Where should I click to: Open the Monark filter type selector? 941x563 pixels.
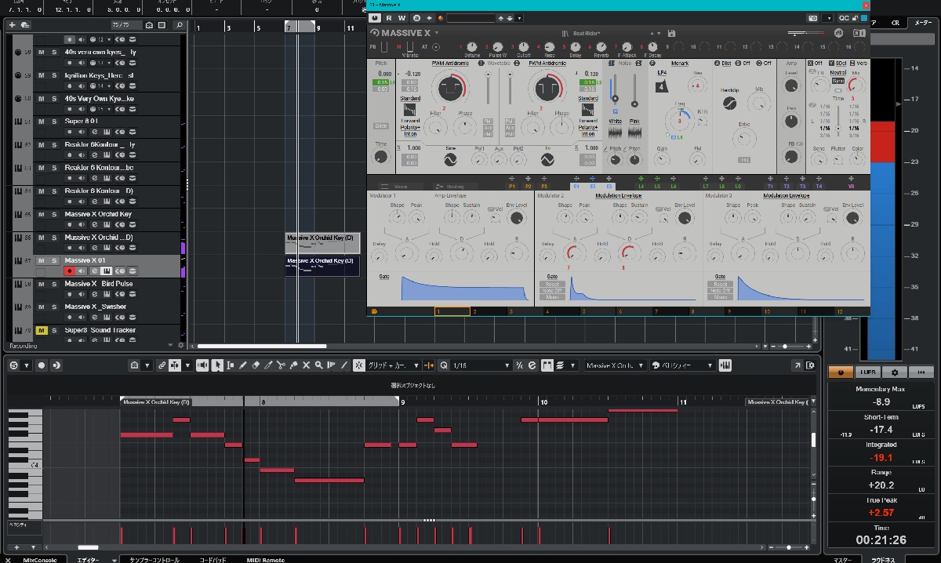pos(679,63)
